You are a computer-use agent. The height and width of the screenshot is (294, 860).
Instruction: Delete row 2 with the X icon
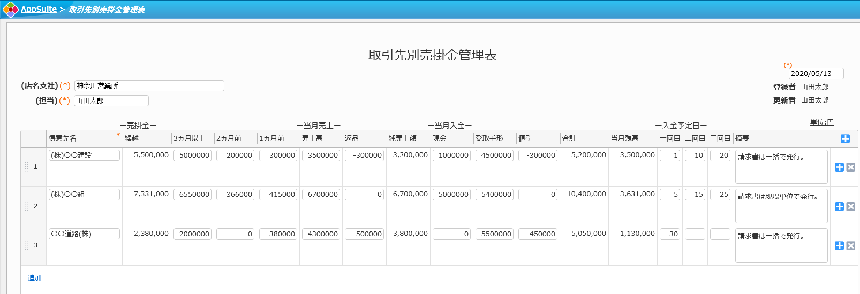(x=850, y=207)
